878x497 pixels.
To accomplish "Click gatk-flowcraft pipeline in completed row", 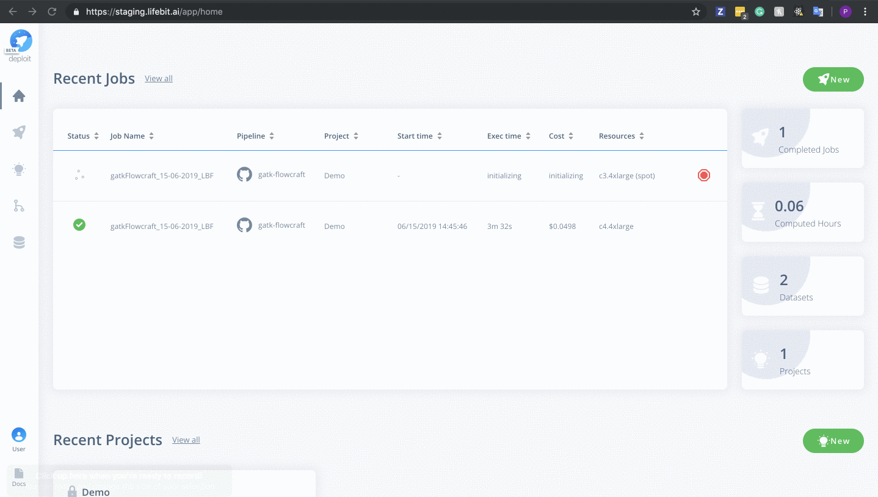I will (281, 225).
